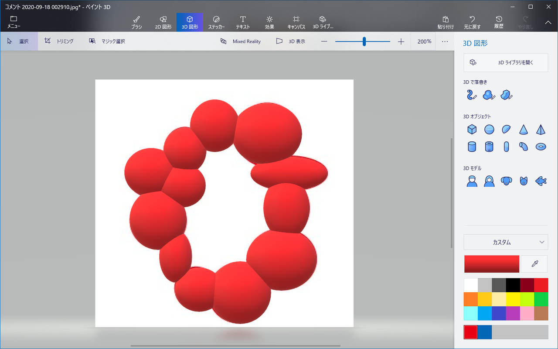Screen dimensions: 558x349
Task: Choose the cone 3D object
Action: 524,129
